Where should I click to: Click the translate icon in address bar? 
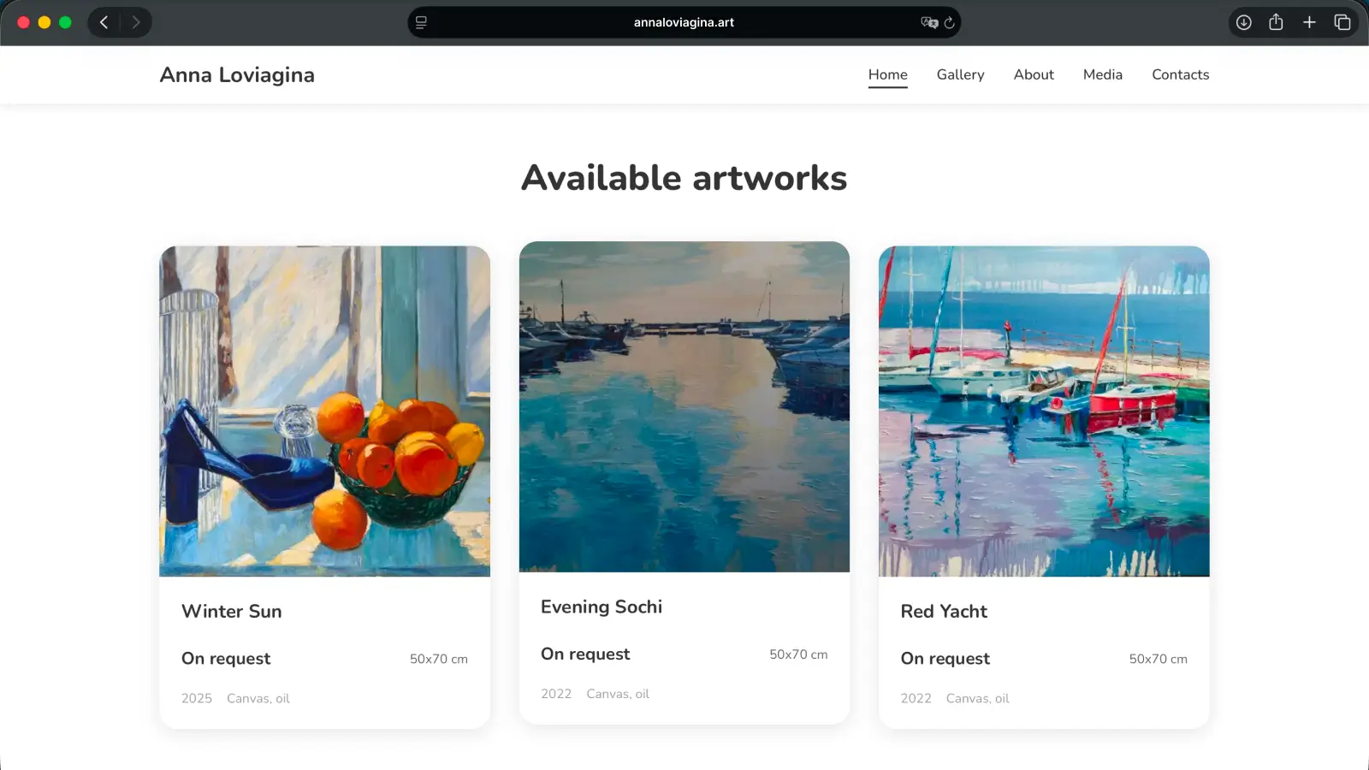click(929, 22)
